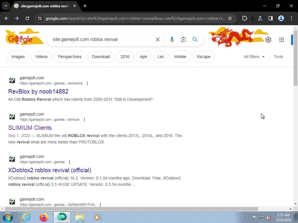298x223 pixels.
Task: Open more options for the slimium result
Action: [84, 120]
